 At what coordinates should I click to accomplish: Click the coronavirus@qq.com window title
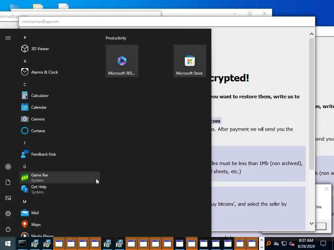[40, 21]
